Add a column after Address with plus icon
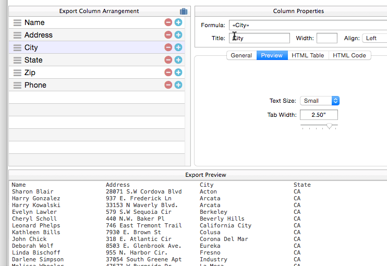Screen dimensions: 387x266 tap(178, 35)
